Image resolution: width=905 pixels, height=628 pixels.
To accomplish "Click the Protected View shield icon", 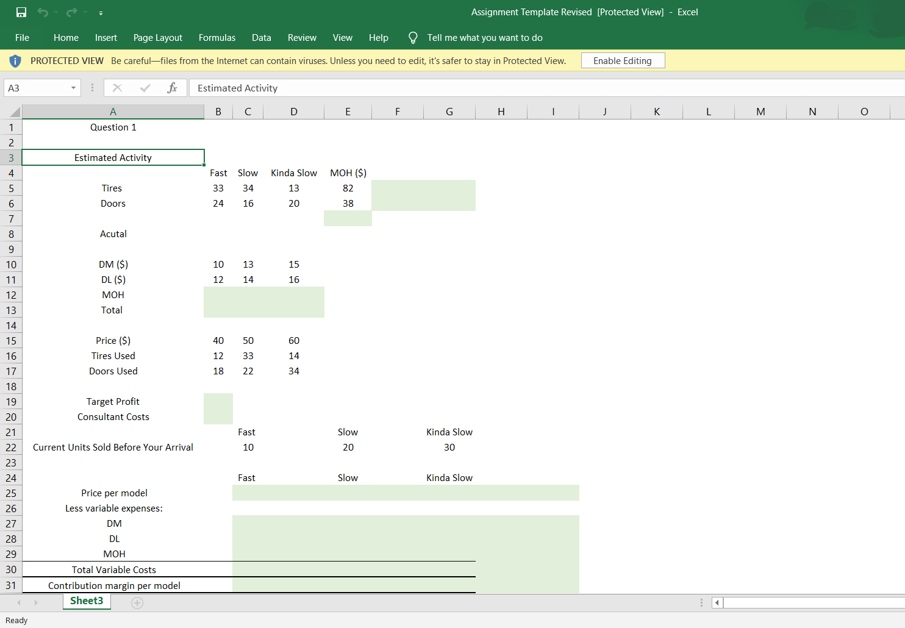I will [15, 61].
